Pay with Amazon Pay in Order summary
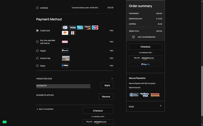 point(145,58)
